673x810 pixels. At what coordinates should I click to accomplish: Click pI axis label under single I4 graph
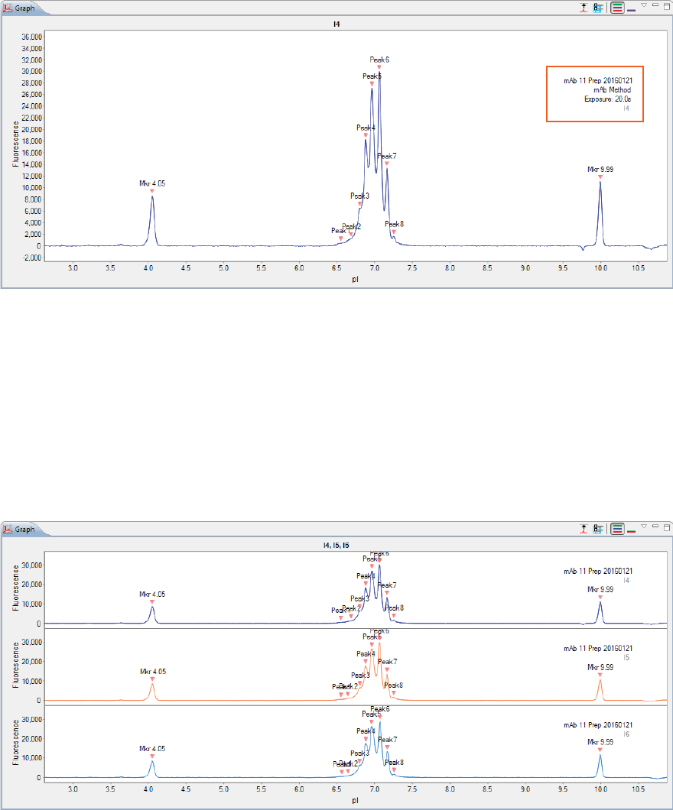tap(355, 279)
